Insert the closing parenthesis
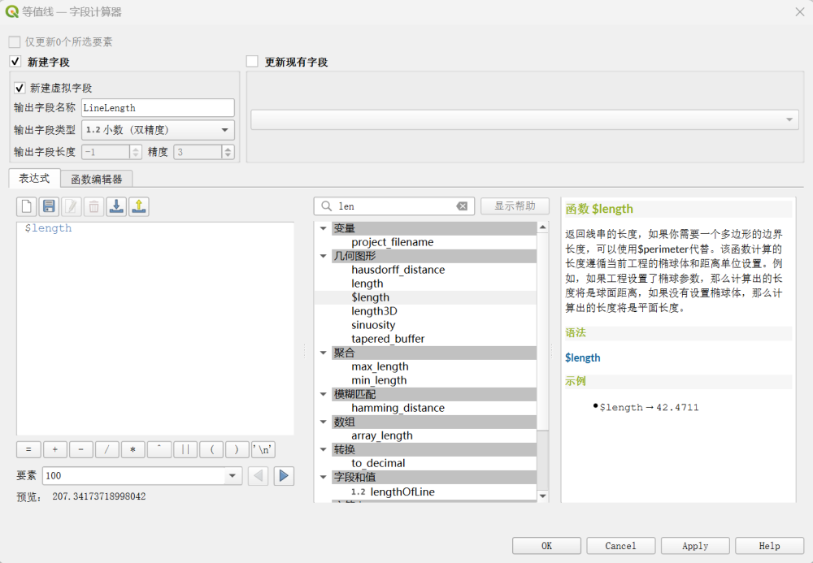This screenshot has width=813, height=563. click(x=237, y=449)
